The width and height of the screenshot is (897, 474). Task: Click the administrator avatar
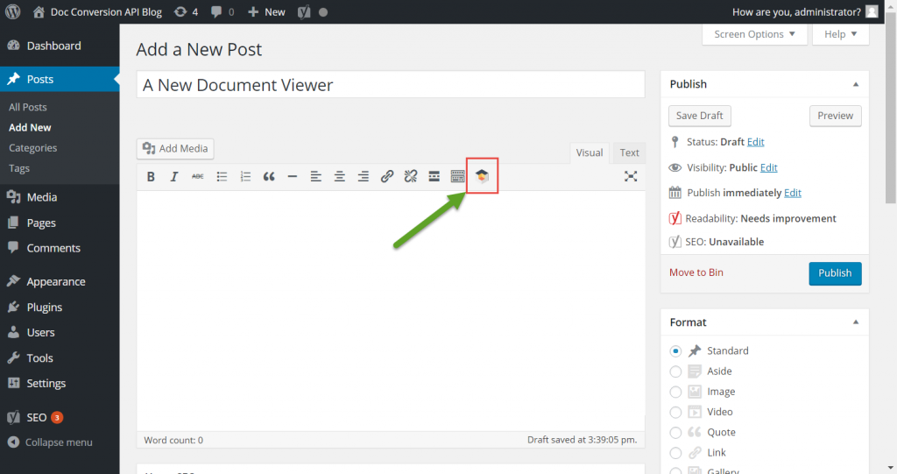[x=872, y=11]
